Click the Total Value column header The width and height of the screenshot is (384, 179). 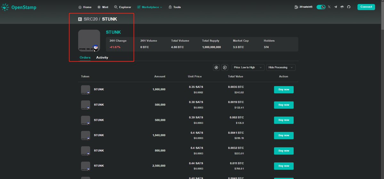point(236,77)
